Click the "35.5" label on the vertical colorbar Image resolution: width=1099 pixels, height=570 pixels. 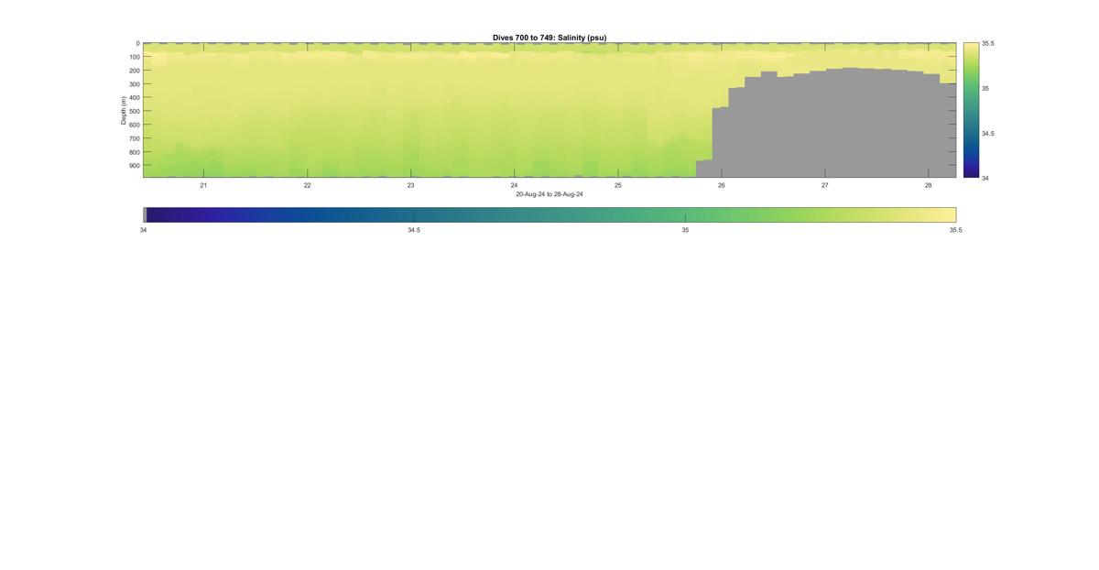pos(988,43)
